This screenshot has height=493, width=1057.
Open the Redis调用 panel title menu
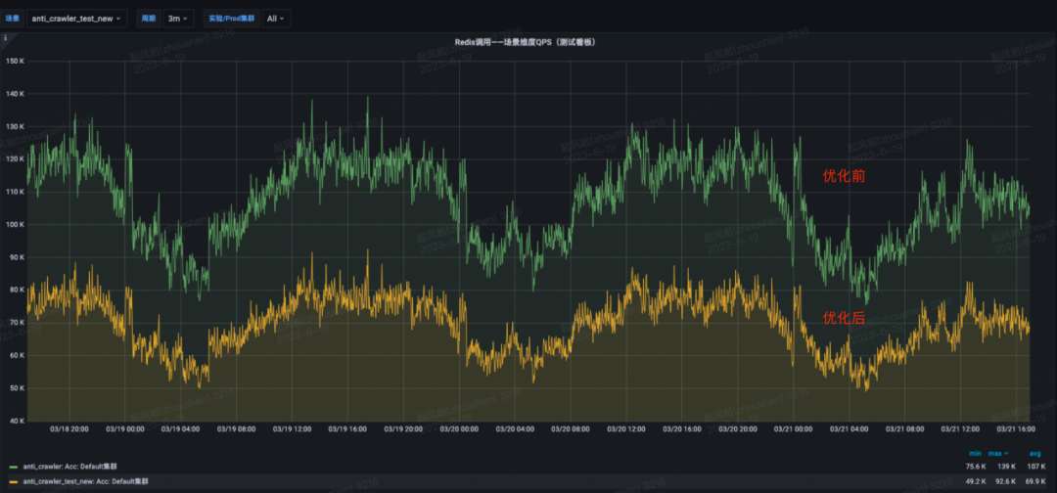526,42
